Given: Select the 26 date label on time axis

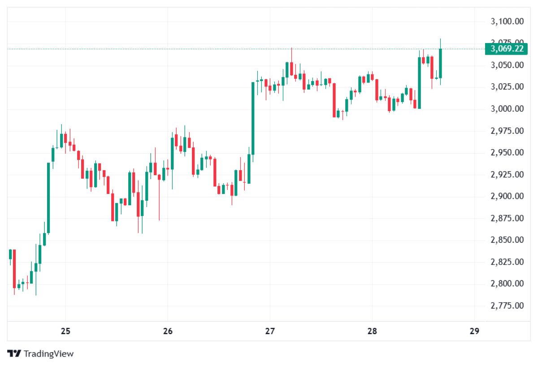Looking at the screenshot, I should (x=168, y=332).
